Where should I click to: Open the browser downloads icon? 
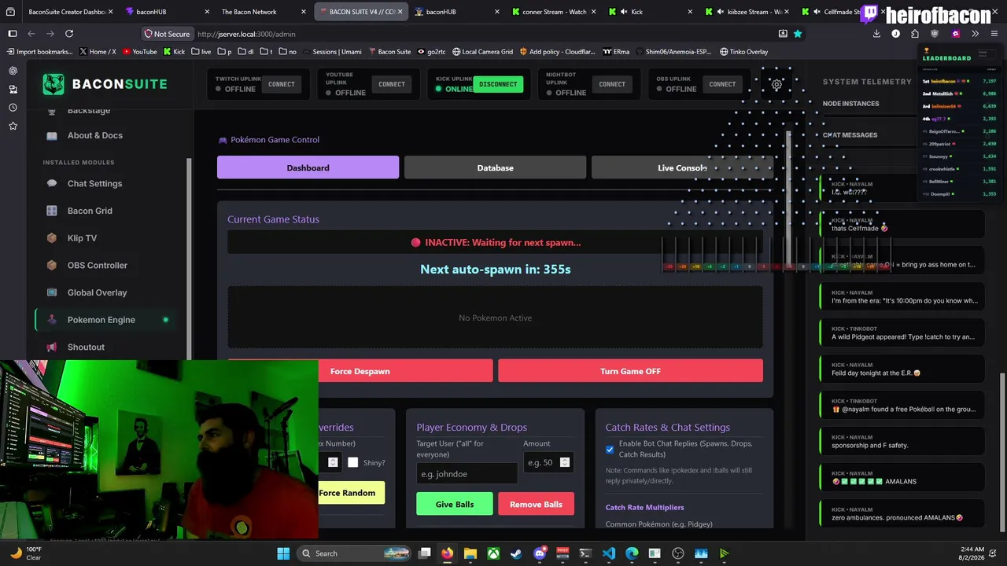(876, 34)
